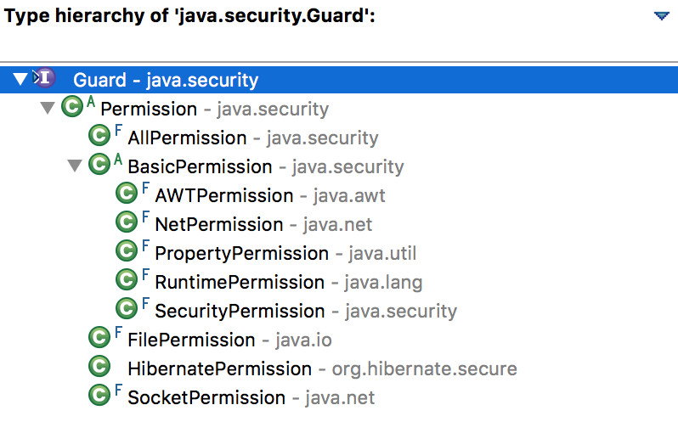Select the HibernatePermission entry label
678x433 pixels.
(219, 368)
